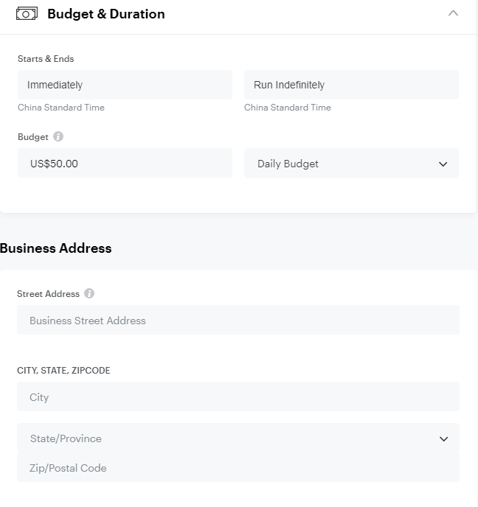Viewport: 478px width, 507px height.
Task: Click the money icon beside Budget & Duration
Action: (27, 14)
